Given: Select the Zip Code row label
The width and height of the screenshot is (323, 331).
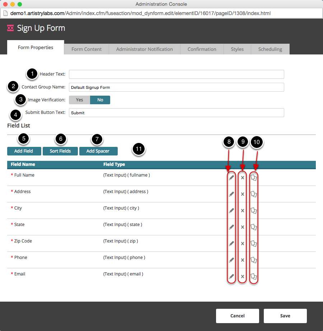Looking at the screenshot, I should (x=23, y=241).
